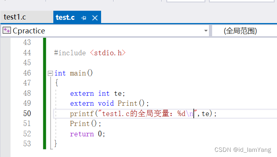
Task: Click the Cpractice project icon
Action: click(x=6, y=30)
